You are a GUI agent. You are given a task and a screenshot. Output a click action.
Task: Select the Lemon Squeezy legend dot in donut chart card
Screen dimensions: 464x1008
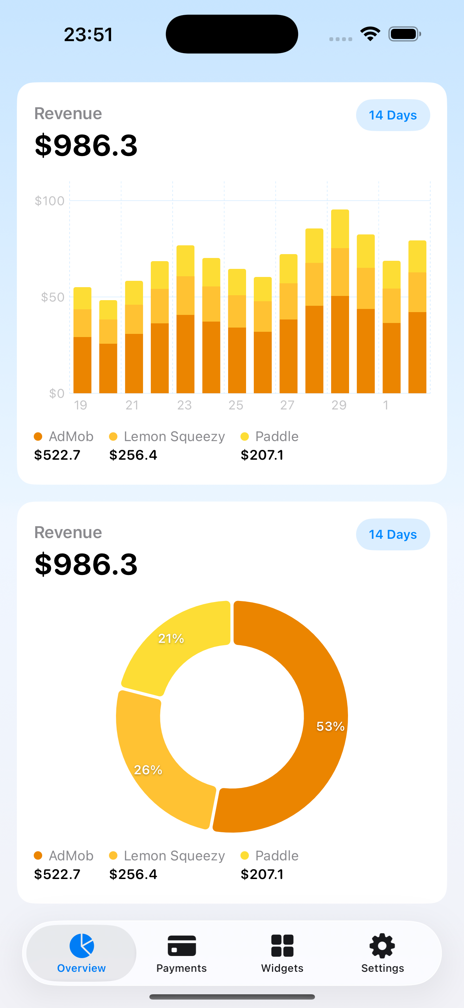point(113,855)
